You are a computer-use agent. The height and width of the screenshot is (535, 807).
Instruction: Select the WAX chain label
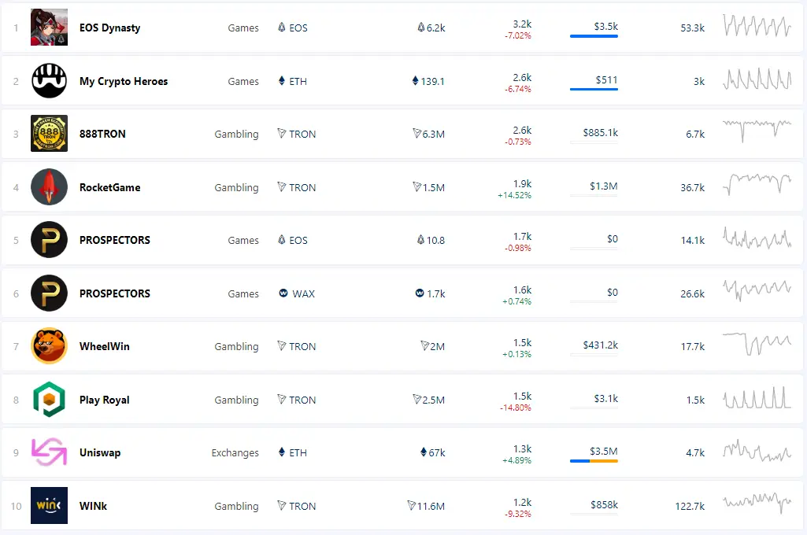click(x=297, y=293)
